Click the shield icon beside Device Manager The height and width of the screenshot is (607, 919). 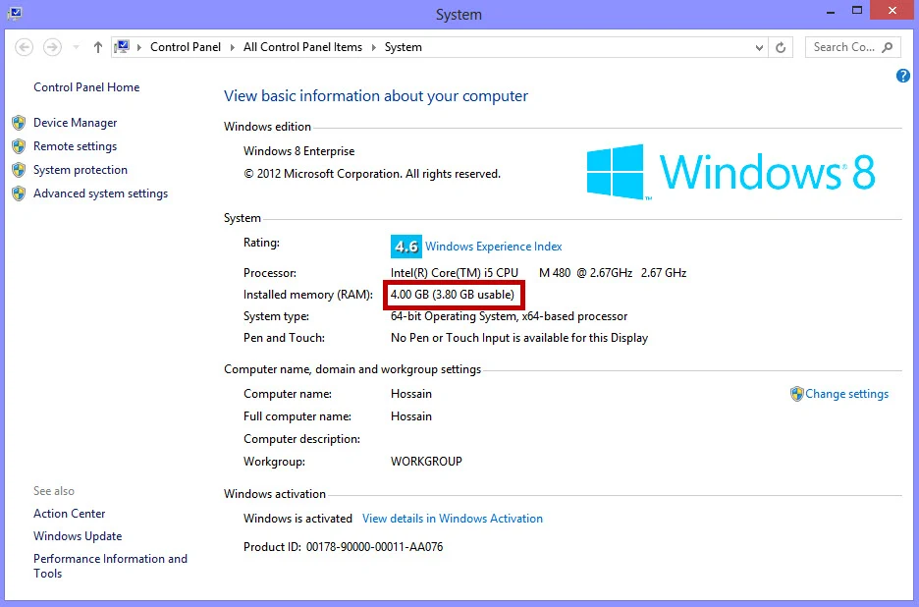tap(19, 123)
